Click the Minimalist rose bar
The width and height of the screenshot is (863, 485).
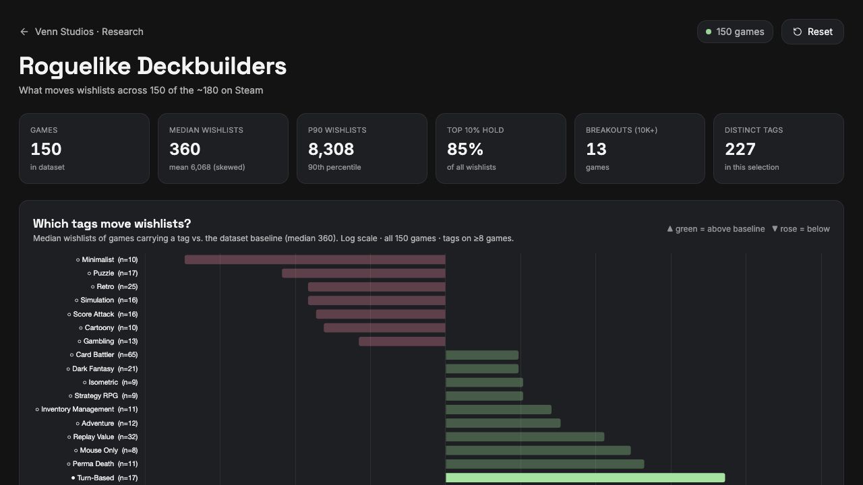315,259
